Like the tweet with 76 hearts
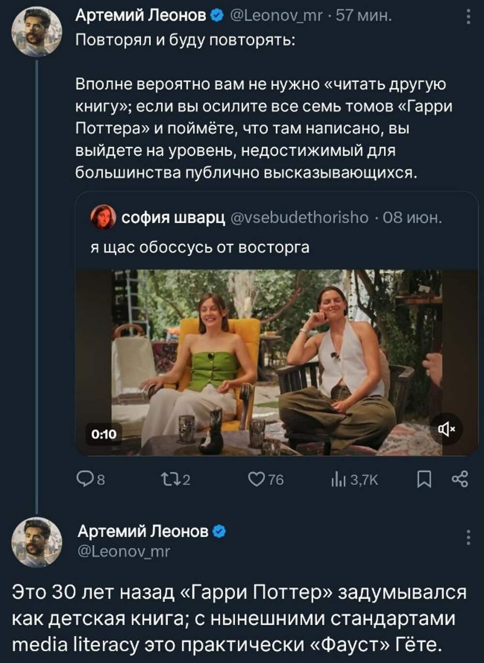Image resolution: width=484 pixels, height=663 pixels. point(266,479)
